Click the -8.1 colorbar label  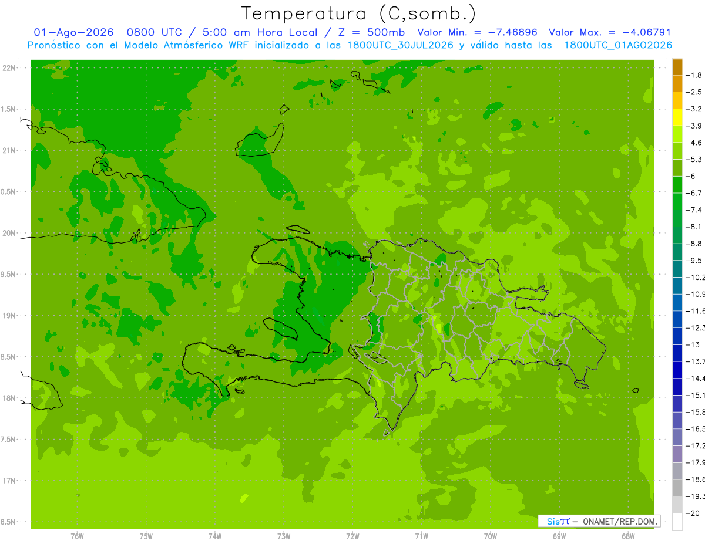[694, 227]
